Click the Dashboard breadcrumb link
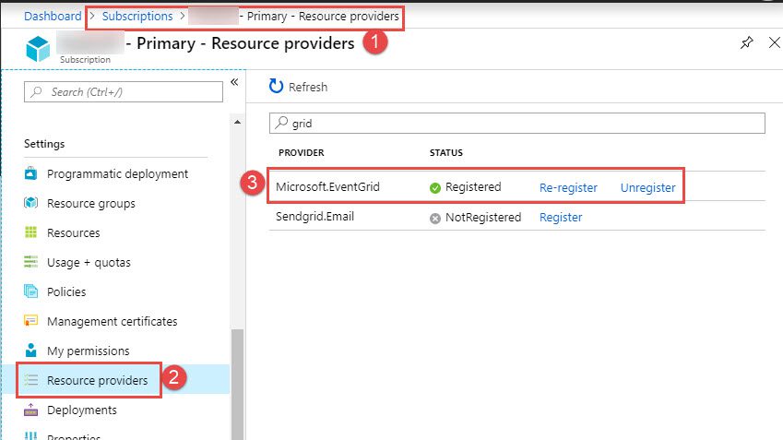This screenshot has width=783, height=440. pos(53,16)
